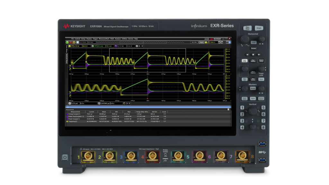Click the channel 1 vertical scale field
Screen dimensions: 329x185
76,46
